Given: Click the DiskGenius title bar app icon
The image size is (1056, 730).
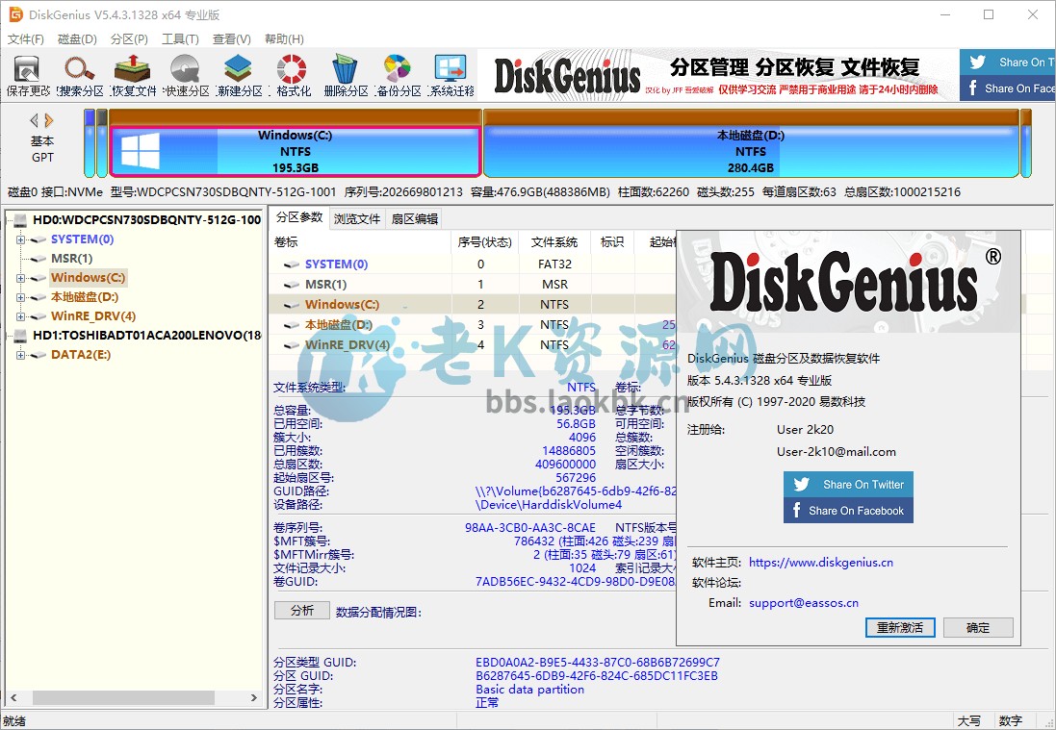Looking at the screenshot, I should click(x=15, y=14).
